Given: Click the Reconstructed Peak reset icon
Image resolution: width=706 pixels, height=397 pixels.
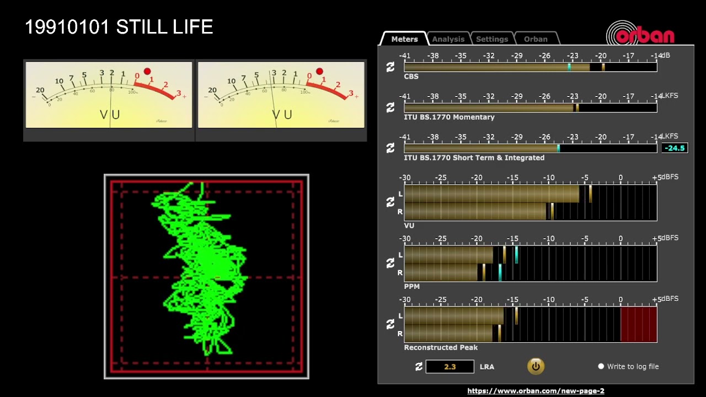Looking at the screenshot, I should 391,325.
